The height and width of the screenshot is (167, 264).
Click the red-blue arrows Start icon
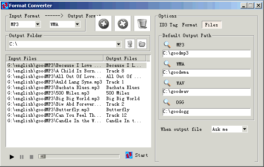pyautogui.click(x=129, y=155)
